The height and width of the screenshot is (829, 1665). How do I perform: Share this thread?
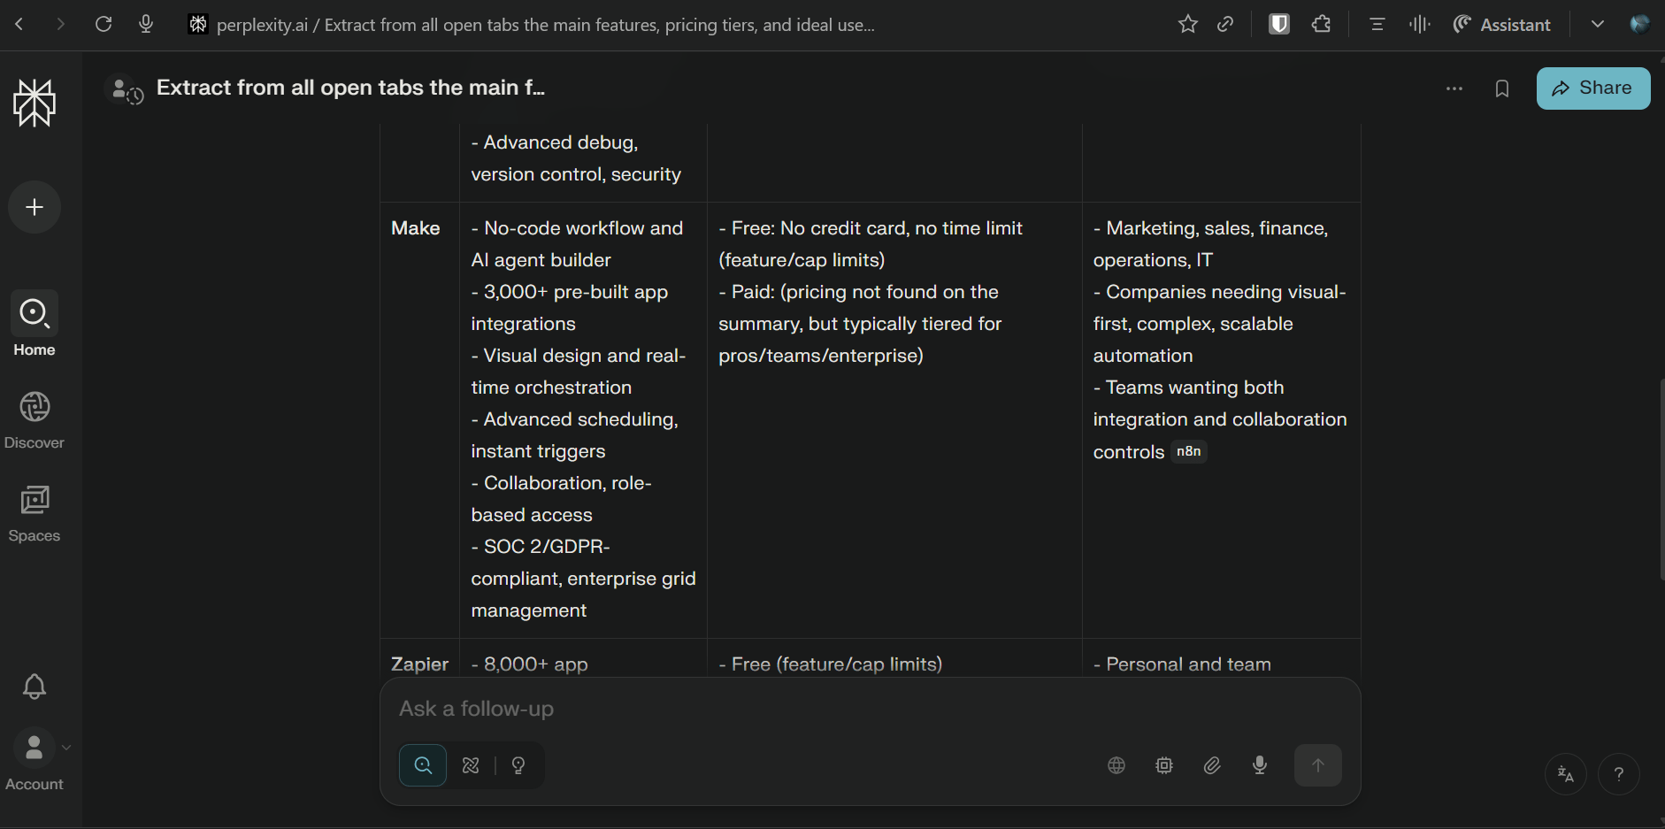click(1593, 88)
